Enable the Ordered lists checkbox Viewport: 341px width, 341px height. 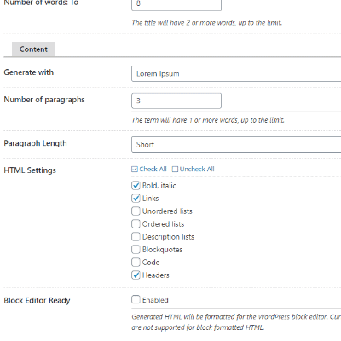point(136,224)
